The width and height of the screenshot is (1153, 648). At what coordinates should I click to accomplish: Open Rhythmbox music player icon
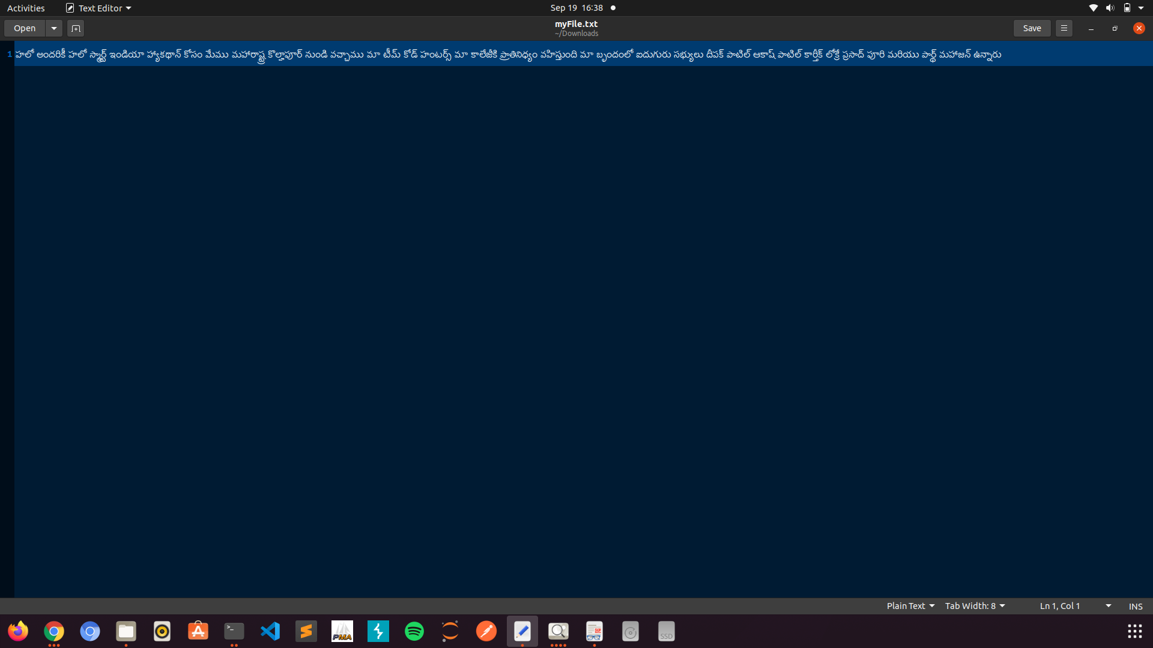click(162, 631)
